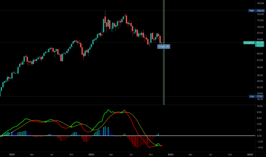Click the 8.00 indicator scale label

click(x=259, y=112)
